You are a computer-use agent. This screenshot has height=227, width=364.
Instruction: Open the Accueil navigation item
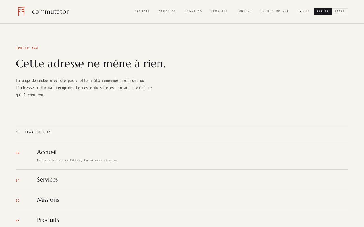(142, 11)
